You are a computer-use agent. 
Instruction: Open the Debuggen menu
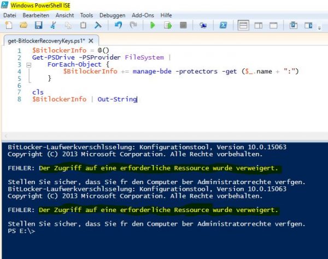[x=112, y=15]
